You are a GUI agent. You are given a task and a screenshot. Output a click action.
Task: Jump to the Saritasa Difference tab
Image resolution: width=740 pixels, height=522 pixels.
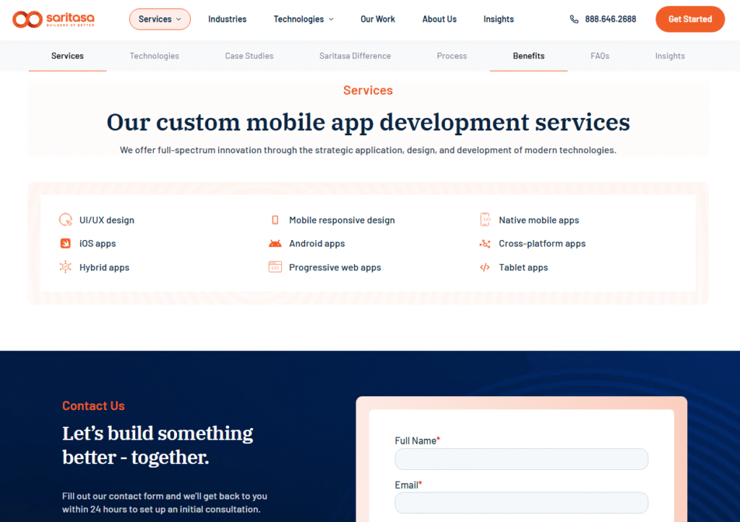click(355, 56)
